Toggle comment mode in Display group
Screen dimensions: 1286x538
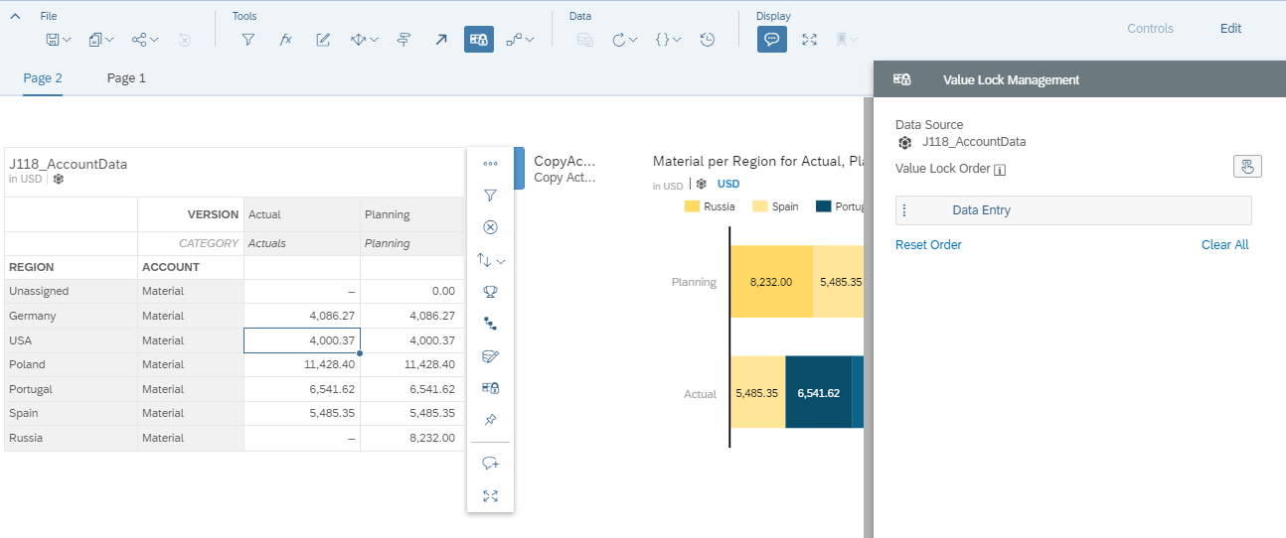[x=772, y=40]
